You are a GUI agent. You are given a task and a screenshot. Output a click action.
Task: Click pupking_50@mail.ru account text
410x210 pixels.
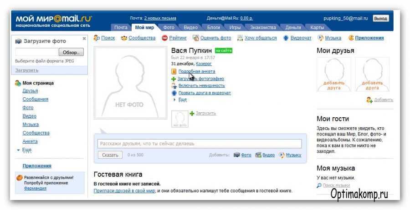[x=345, y=18]
